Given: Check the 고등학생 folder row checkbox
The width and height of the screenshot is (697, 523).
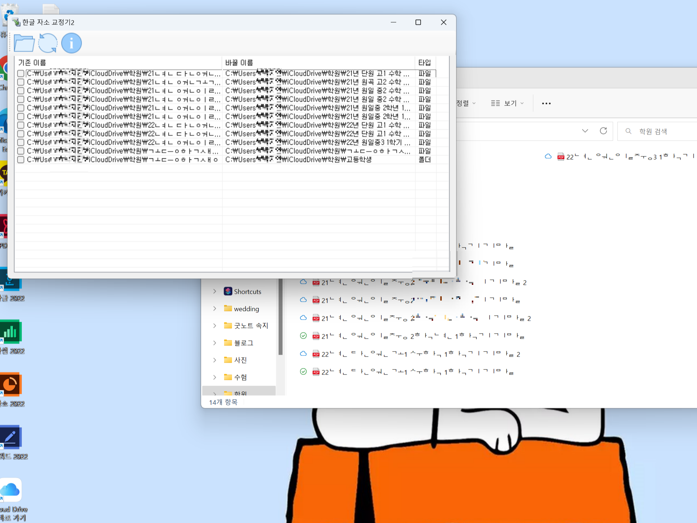Looking at the screenshot, I should [x=21, y=160].
